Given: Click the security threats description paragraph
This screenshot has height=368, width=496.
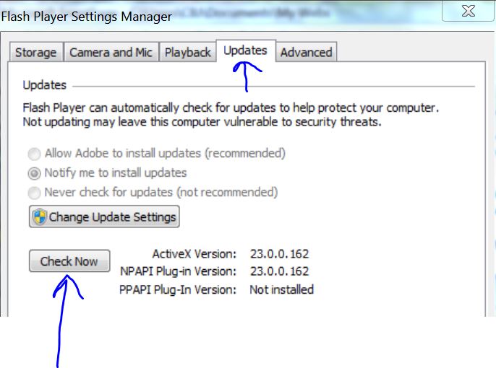Looking at the screenshot, I should (x=231, y=115).
